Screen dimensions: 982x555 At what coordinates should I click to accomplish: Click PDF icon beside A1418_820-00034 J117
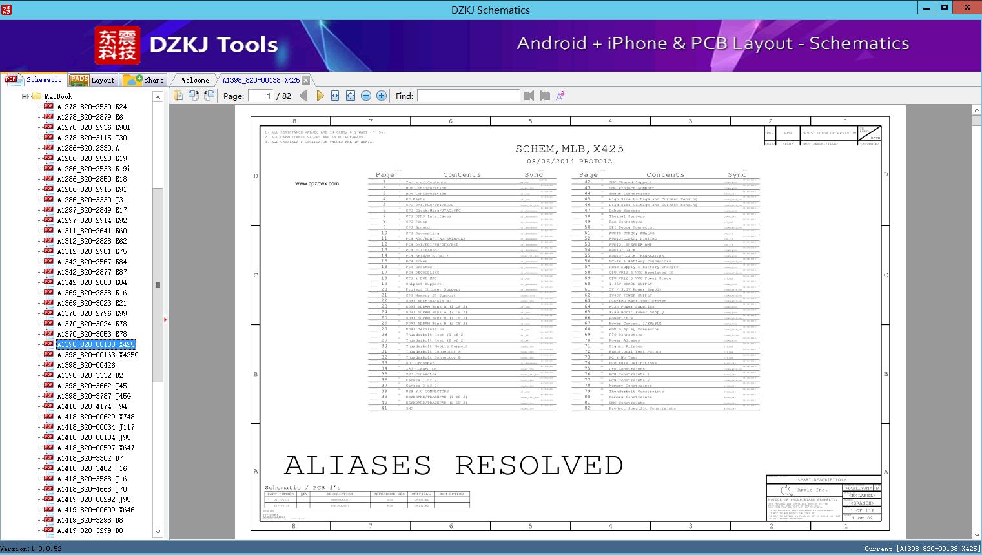[x=48, y=426]
